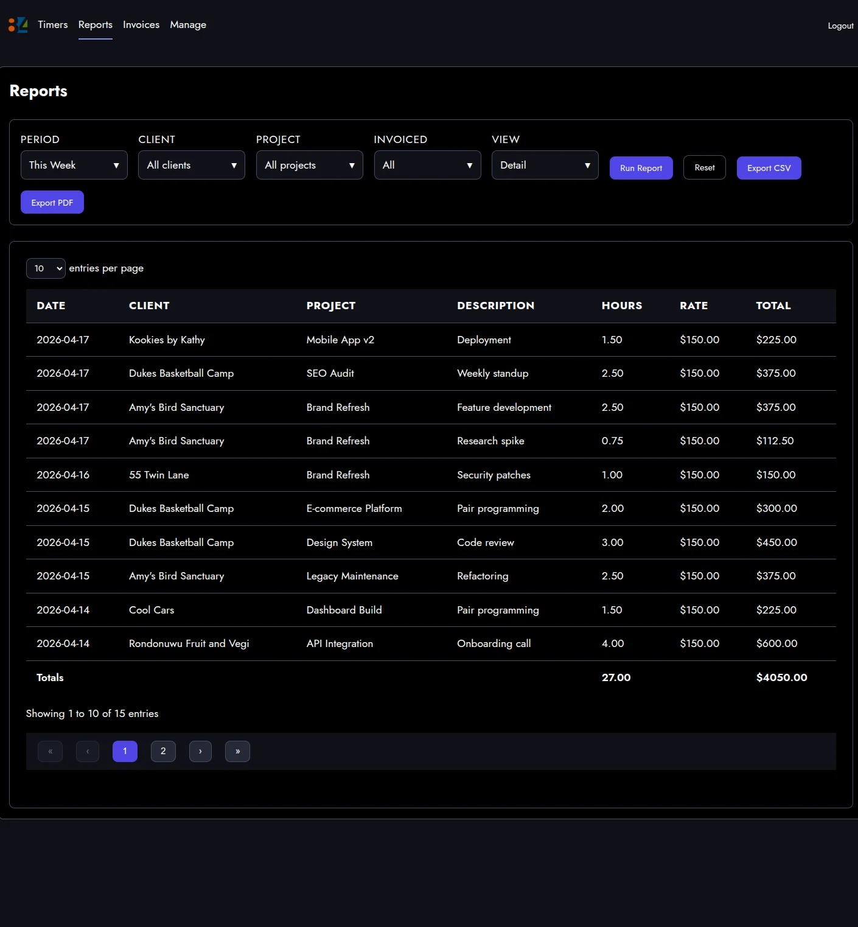This screenshot has width=858, height=927.
Task: Open the Manage menu item
Action: pyautogui.click(x=188, y=25)
